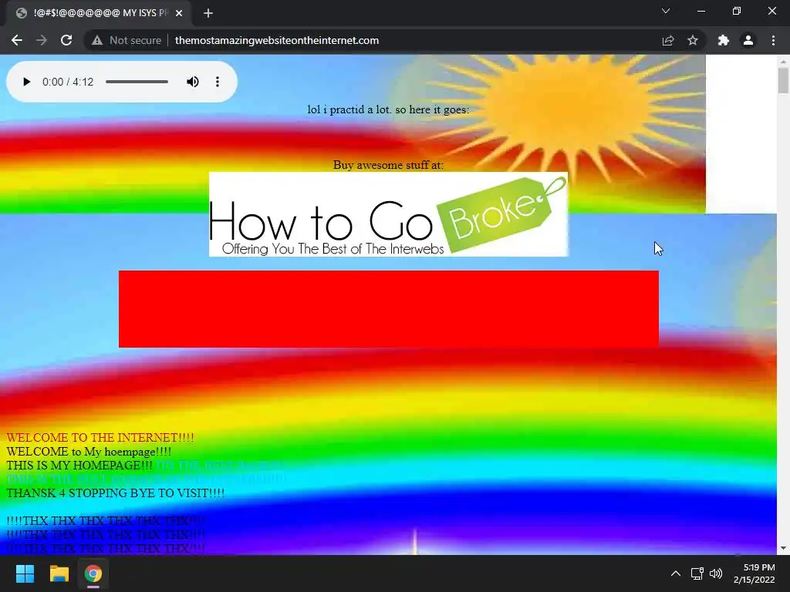Click the audio time 0:00 / 4:12
Screen dimensions: 790x592
[x=68, y=82]
